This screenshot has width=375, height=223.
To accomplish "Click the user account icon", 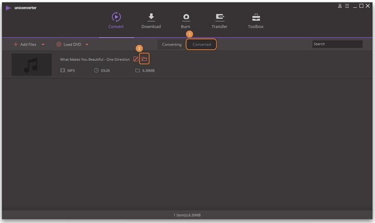I will click(340, 6).
